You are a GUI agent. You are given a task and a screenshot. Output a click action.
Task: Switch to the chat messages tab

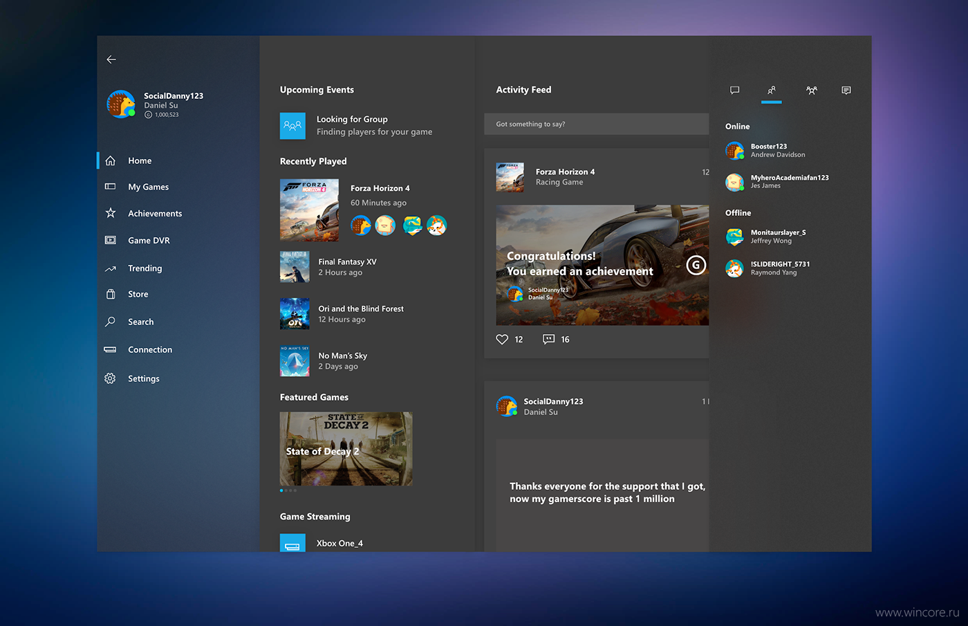click(x=734, y=90)
